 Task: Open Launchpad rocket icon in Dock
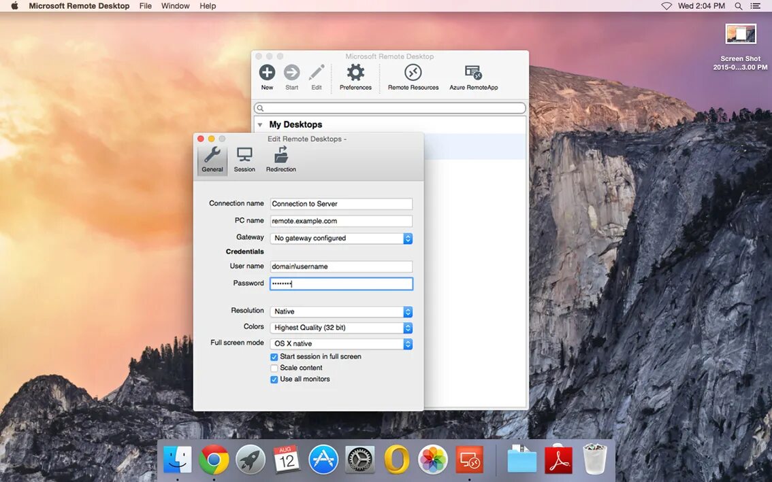[x=250, y=460]
